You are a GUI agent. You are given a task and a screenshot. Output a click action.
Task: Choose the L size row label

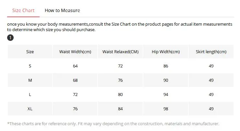click(30, 94)
